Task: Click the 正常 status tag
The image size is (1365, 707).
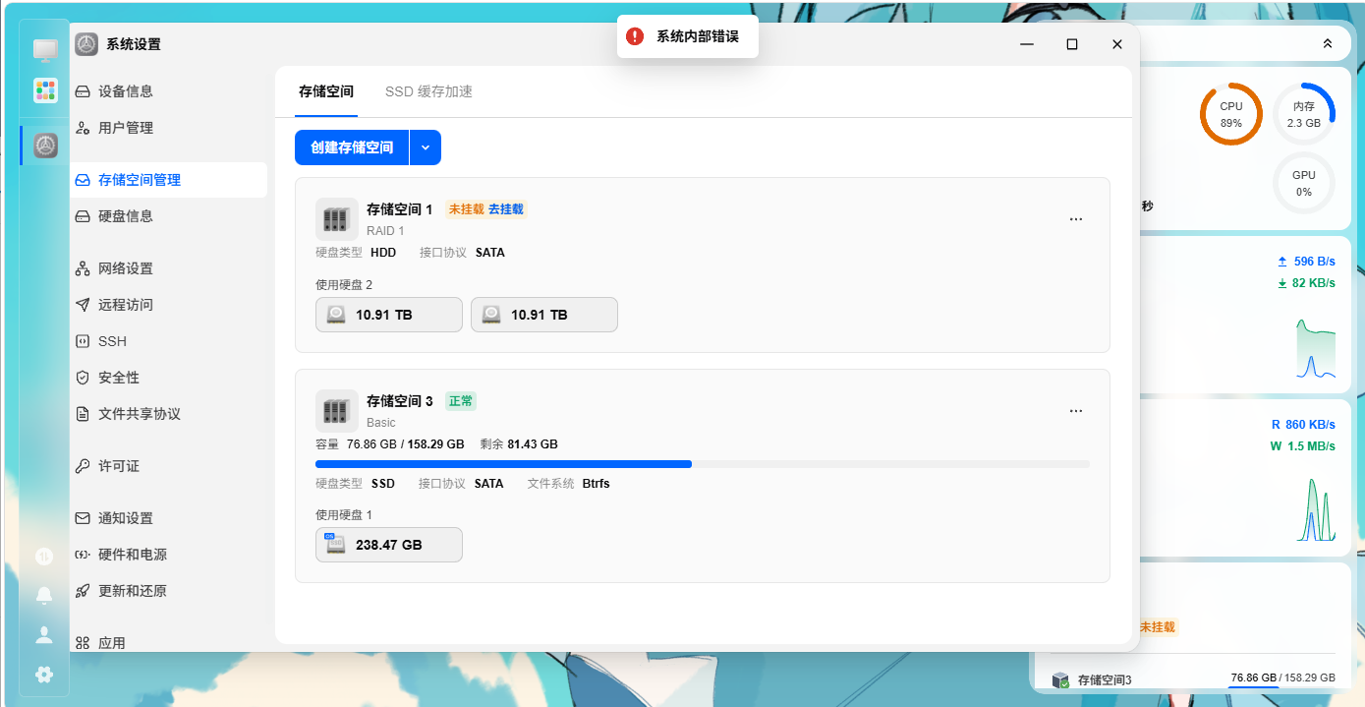Action: click(x=461, y=401)
